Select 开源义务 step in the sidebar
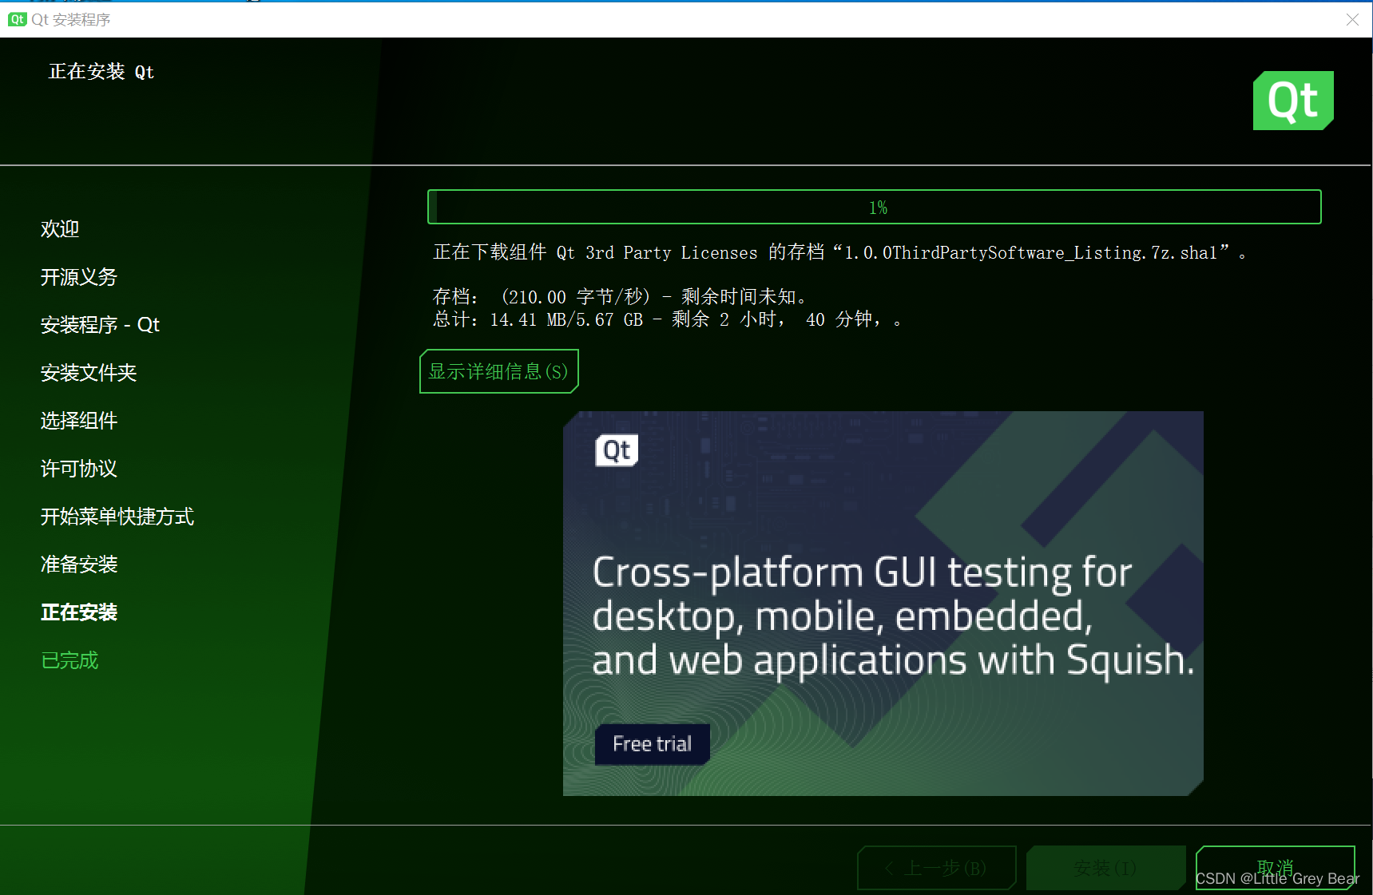The image size is (1373, 895). tap(79, 277)
